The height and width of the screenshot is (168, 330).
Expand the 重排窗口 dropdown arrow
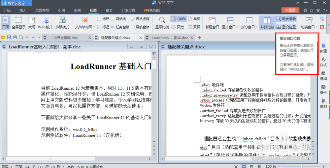pos(237,27)
